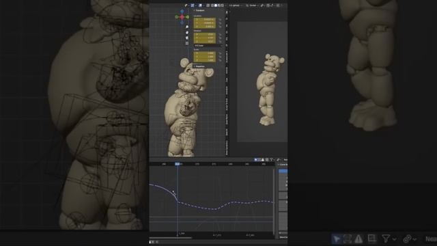This screenshot has width=437, height=246.
Task: Open the gizmo options dropdown arrow
Action: click(x=196, y=5)
